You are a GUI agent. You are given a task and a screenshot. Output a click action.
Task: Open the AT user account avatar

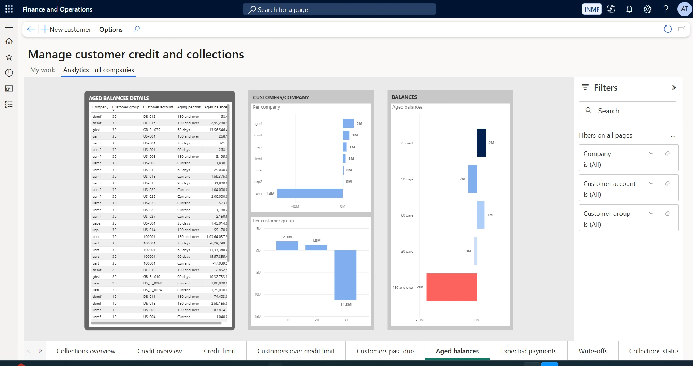tap(684, 9)
